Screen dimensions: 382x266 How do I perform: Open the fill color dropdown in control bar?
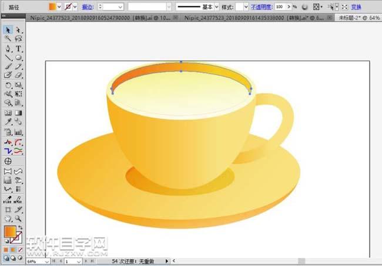coord(59,6)
